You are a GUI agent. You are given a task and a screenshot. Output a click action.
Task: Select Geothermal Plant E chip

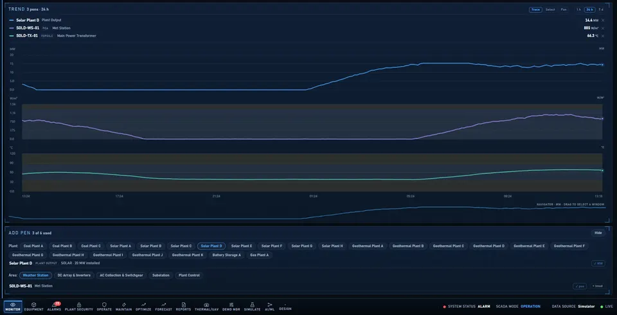(529, 246)
